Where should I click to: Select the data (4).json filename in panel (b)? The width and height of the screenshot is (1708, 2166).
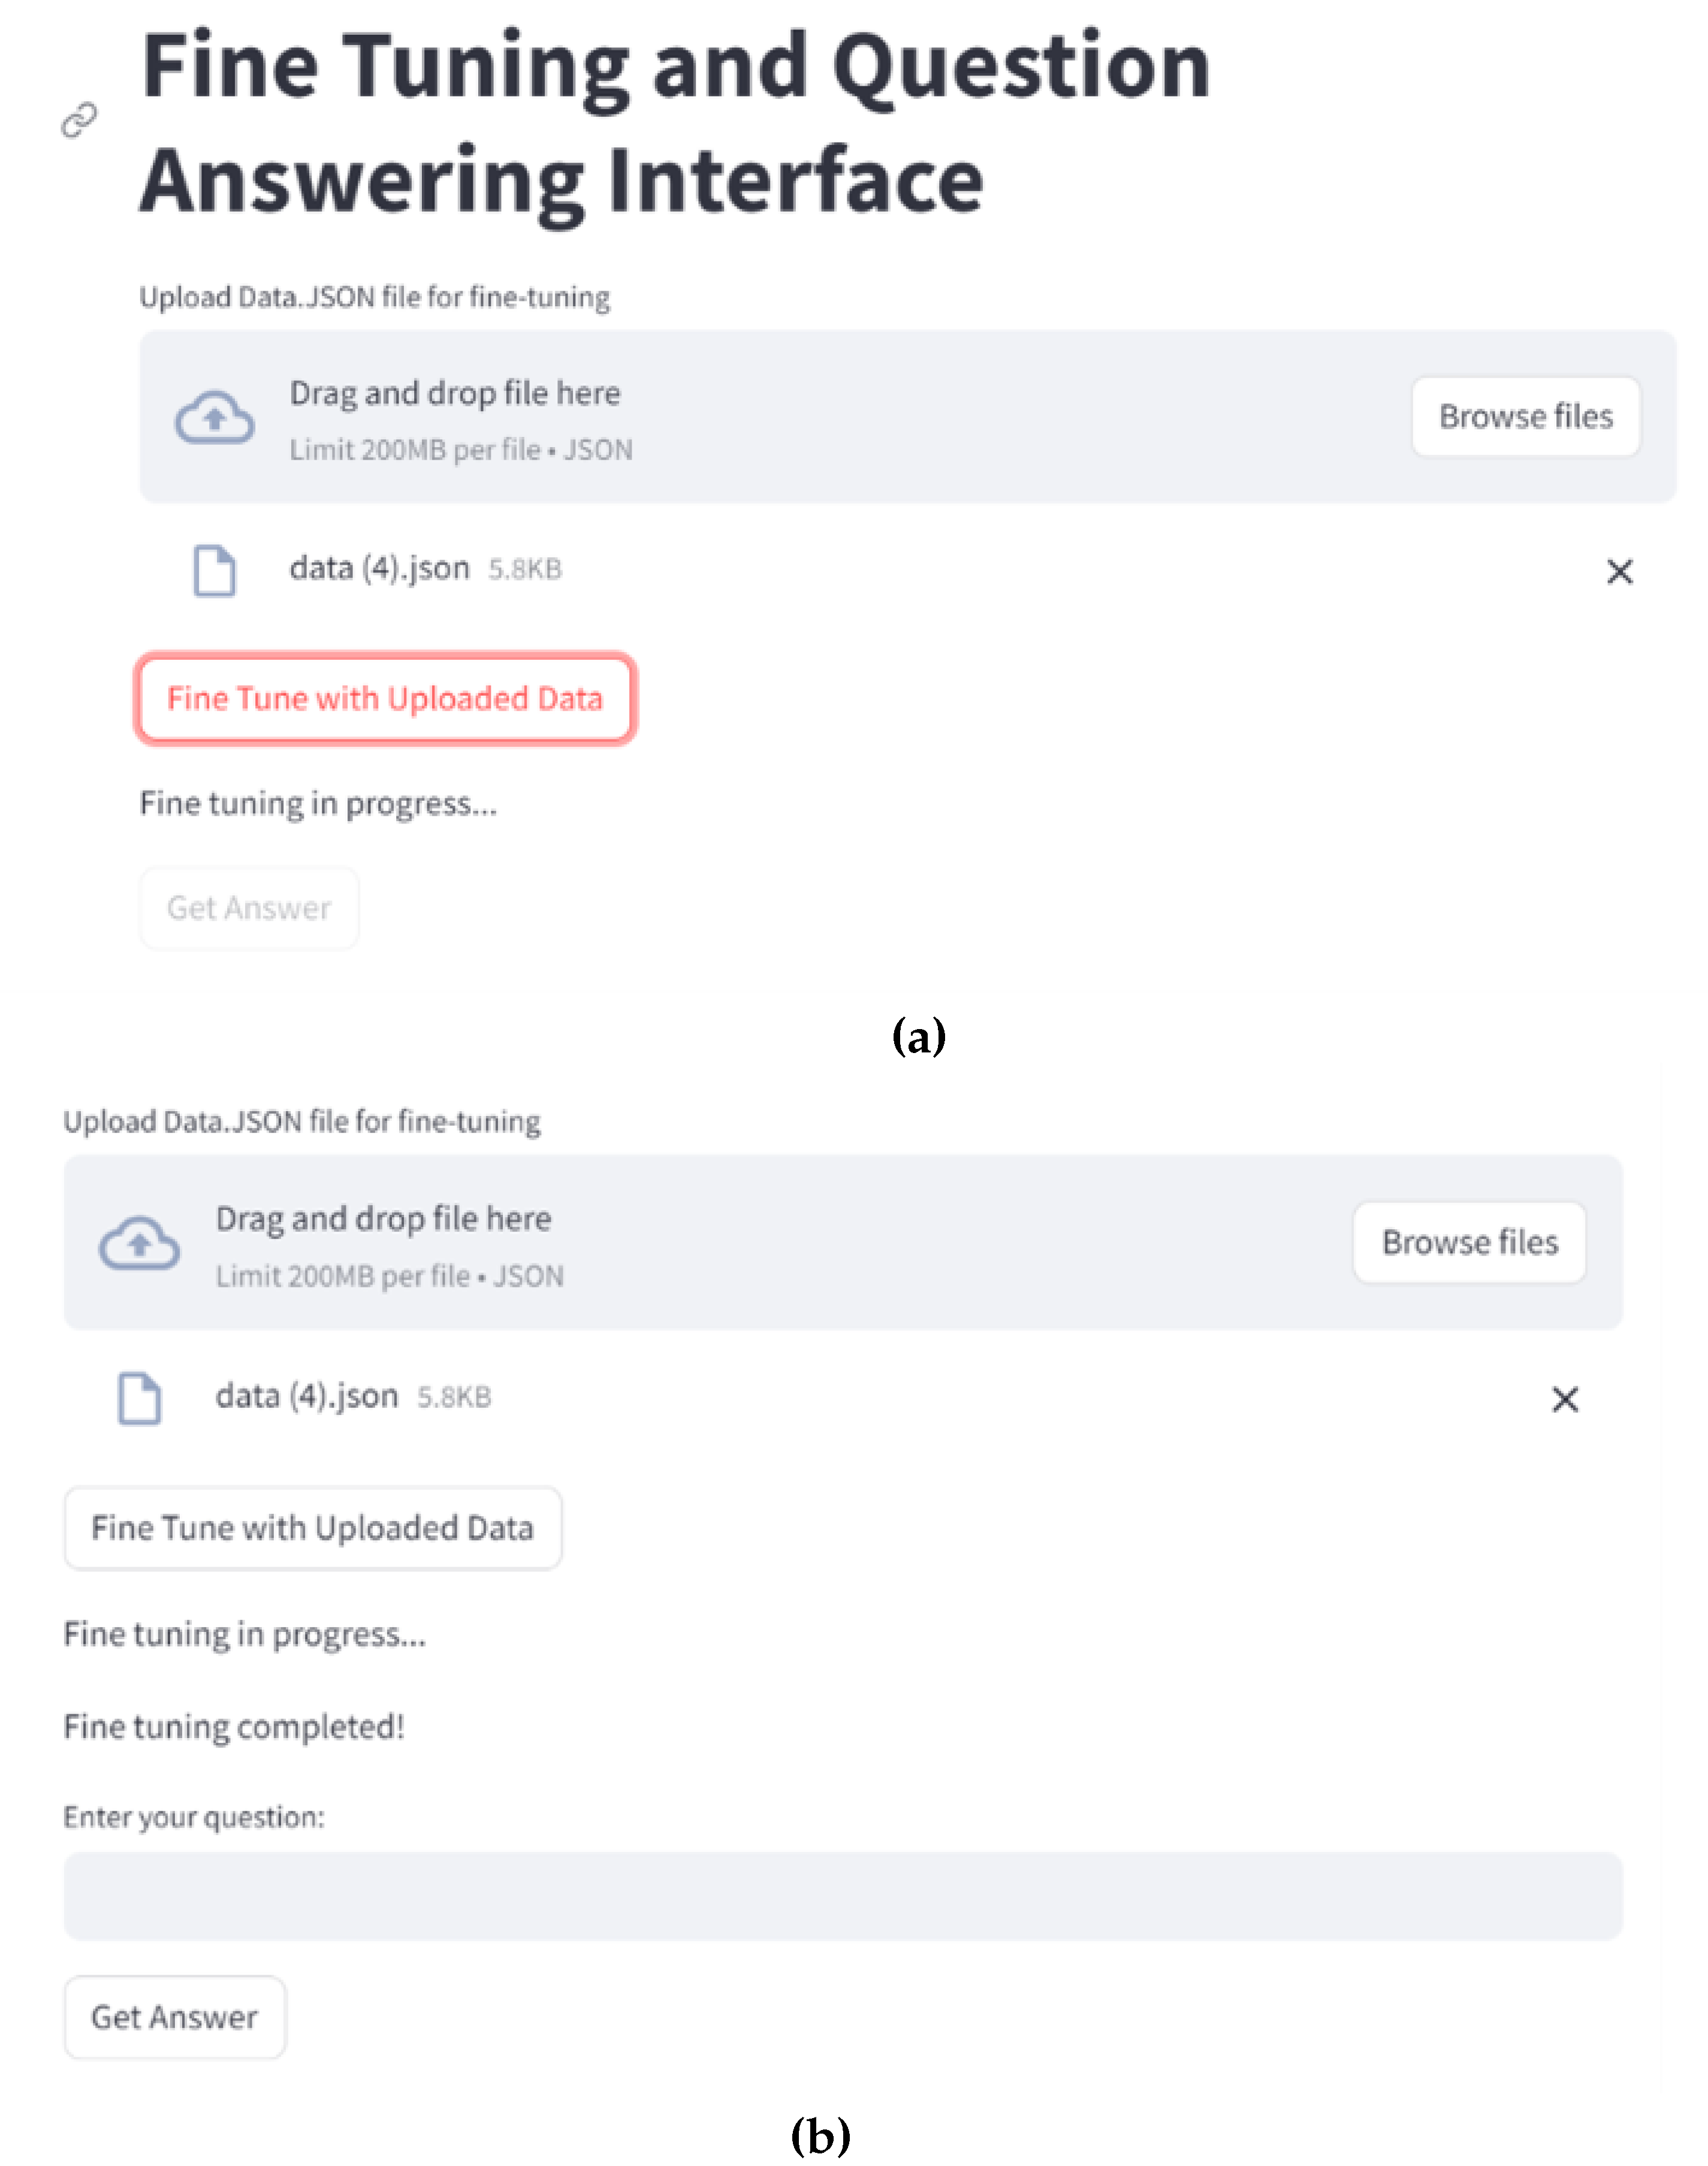pyautogui.click(x=306, y=1395)
